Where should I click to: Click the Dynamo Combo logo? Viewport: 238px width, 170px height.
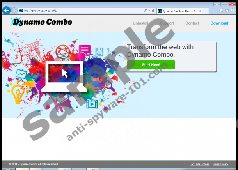42,22
